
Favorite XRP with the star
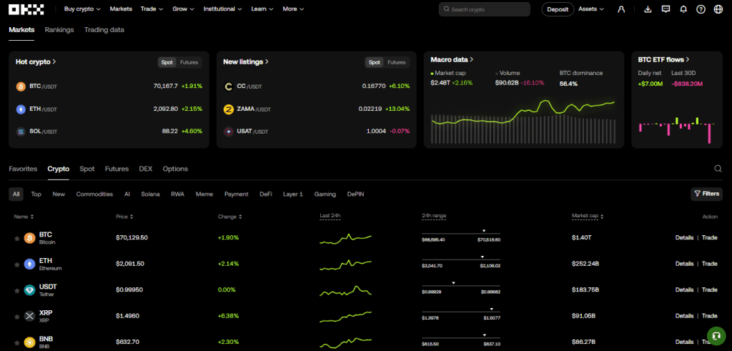pos(17,316)
